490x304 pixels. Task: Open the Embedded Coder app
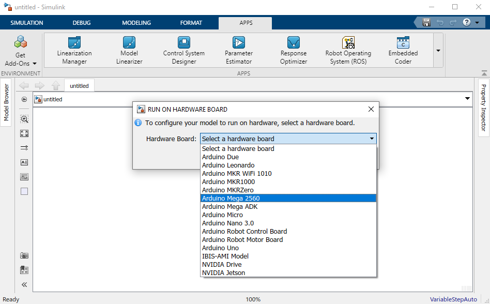point(403,50)
